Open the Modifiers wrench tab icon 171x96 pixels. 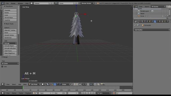[x=155, y=21]
